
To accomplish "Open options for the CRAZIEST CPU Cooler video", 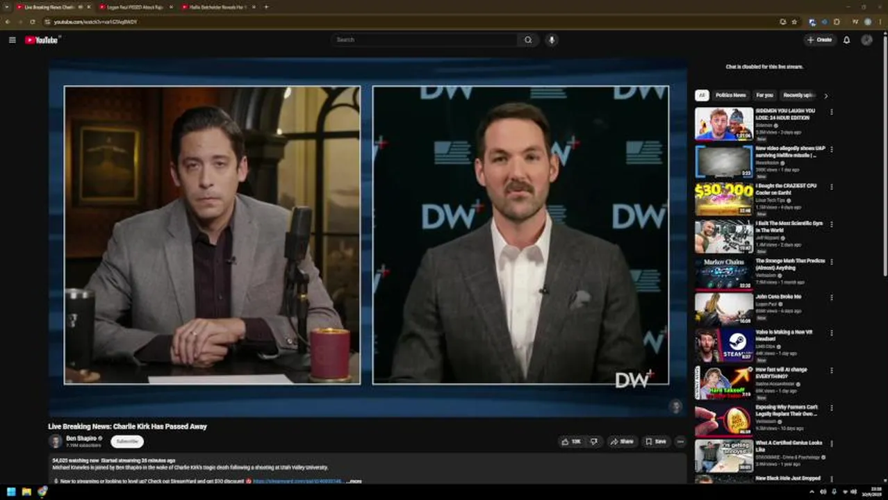I will coord(831,187).
